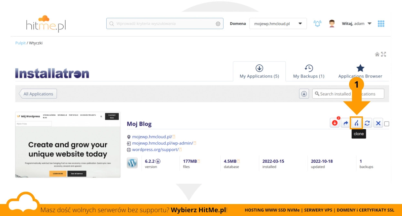Click the globe icon beside support URL

tap(129, 150)
